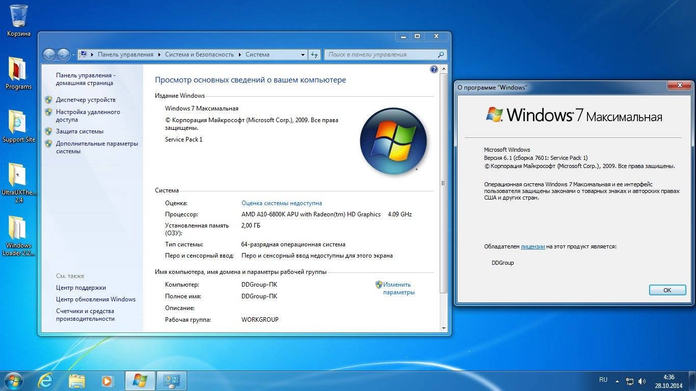
Task: Refresh the address bar view
Action: (x=315, y=54)
